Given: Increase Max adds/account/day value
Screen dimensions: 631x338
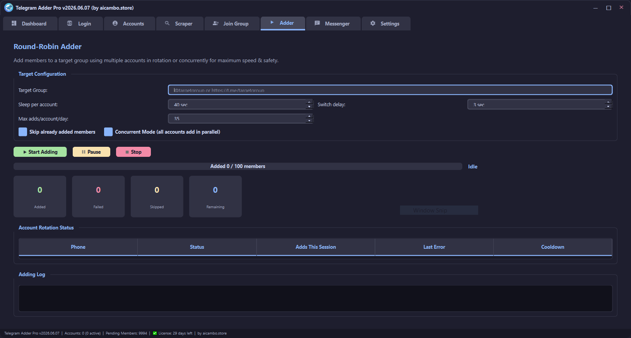Looking at the screenshot, I should [x=309, y=116].
